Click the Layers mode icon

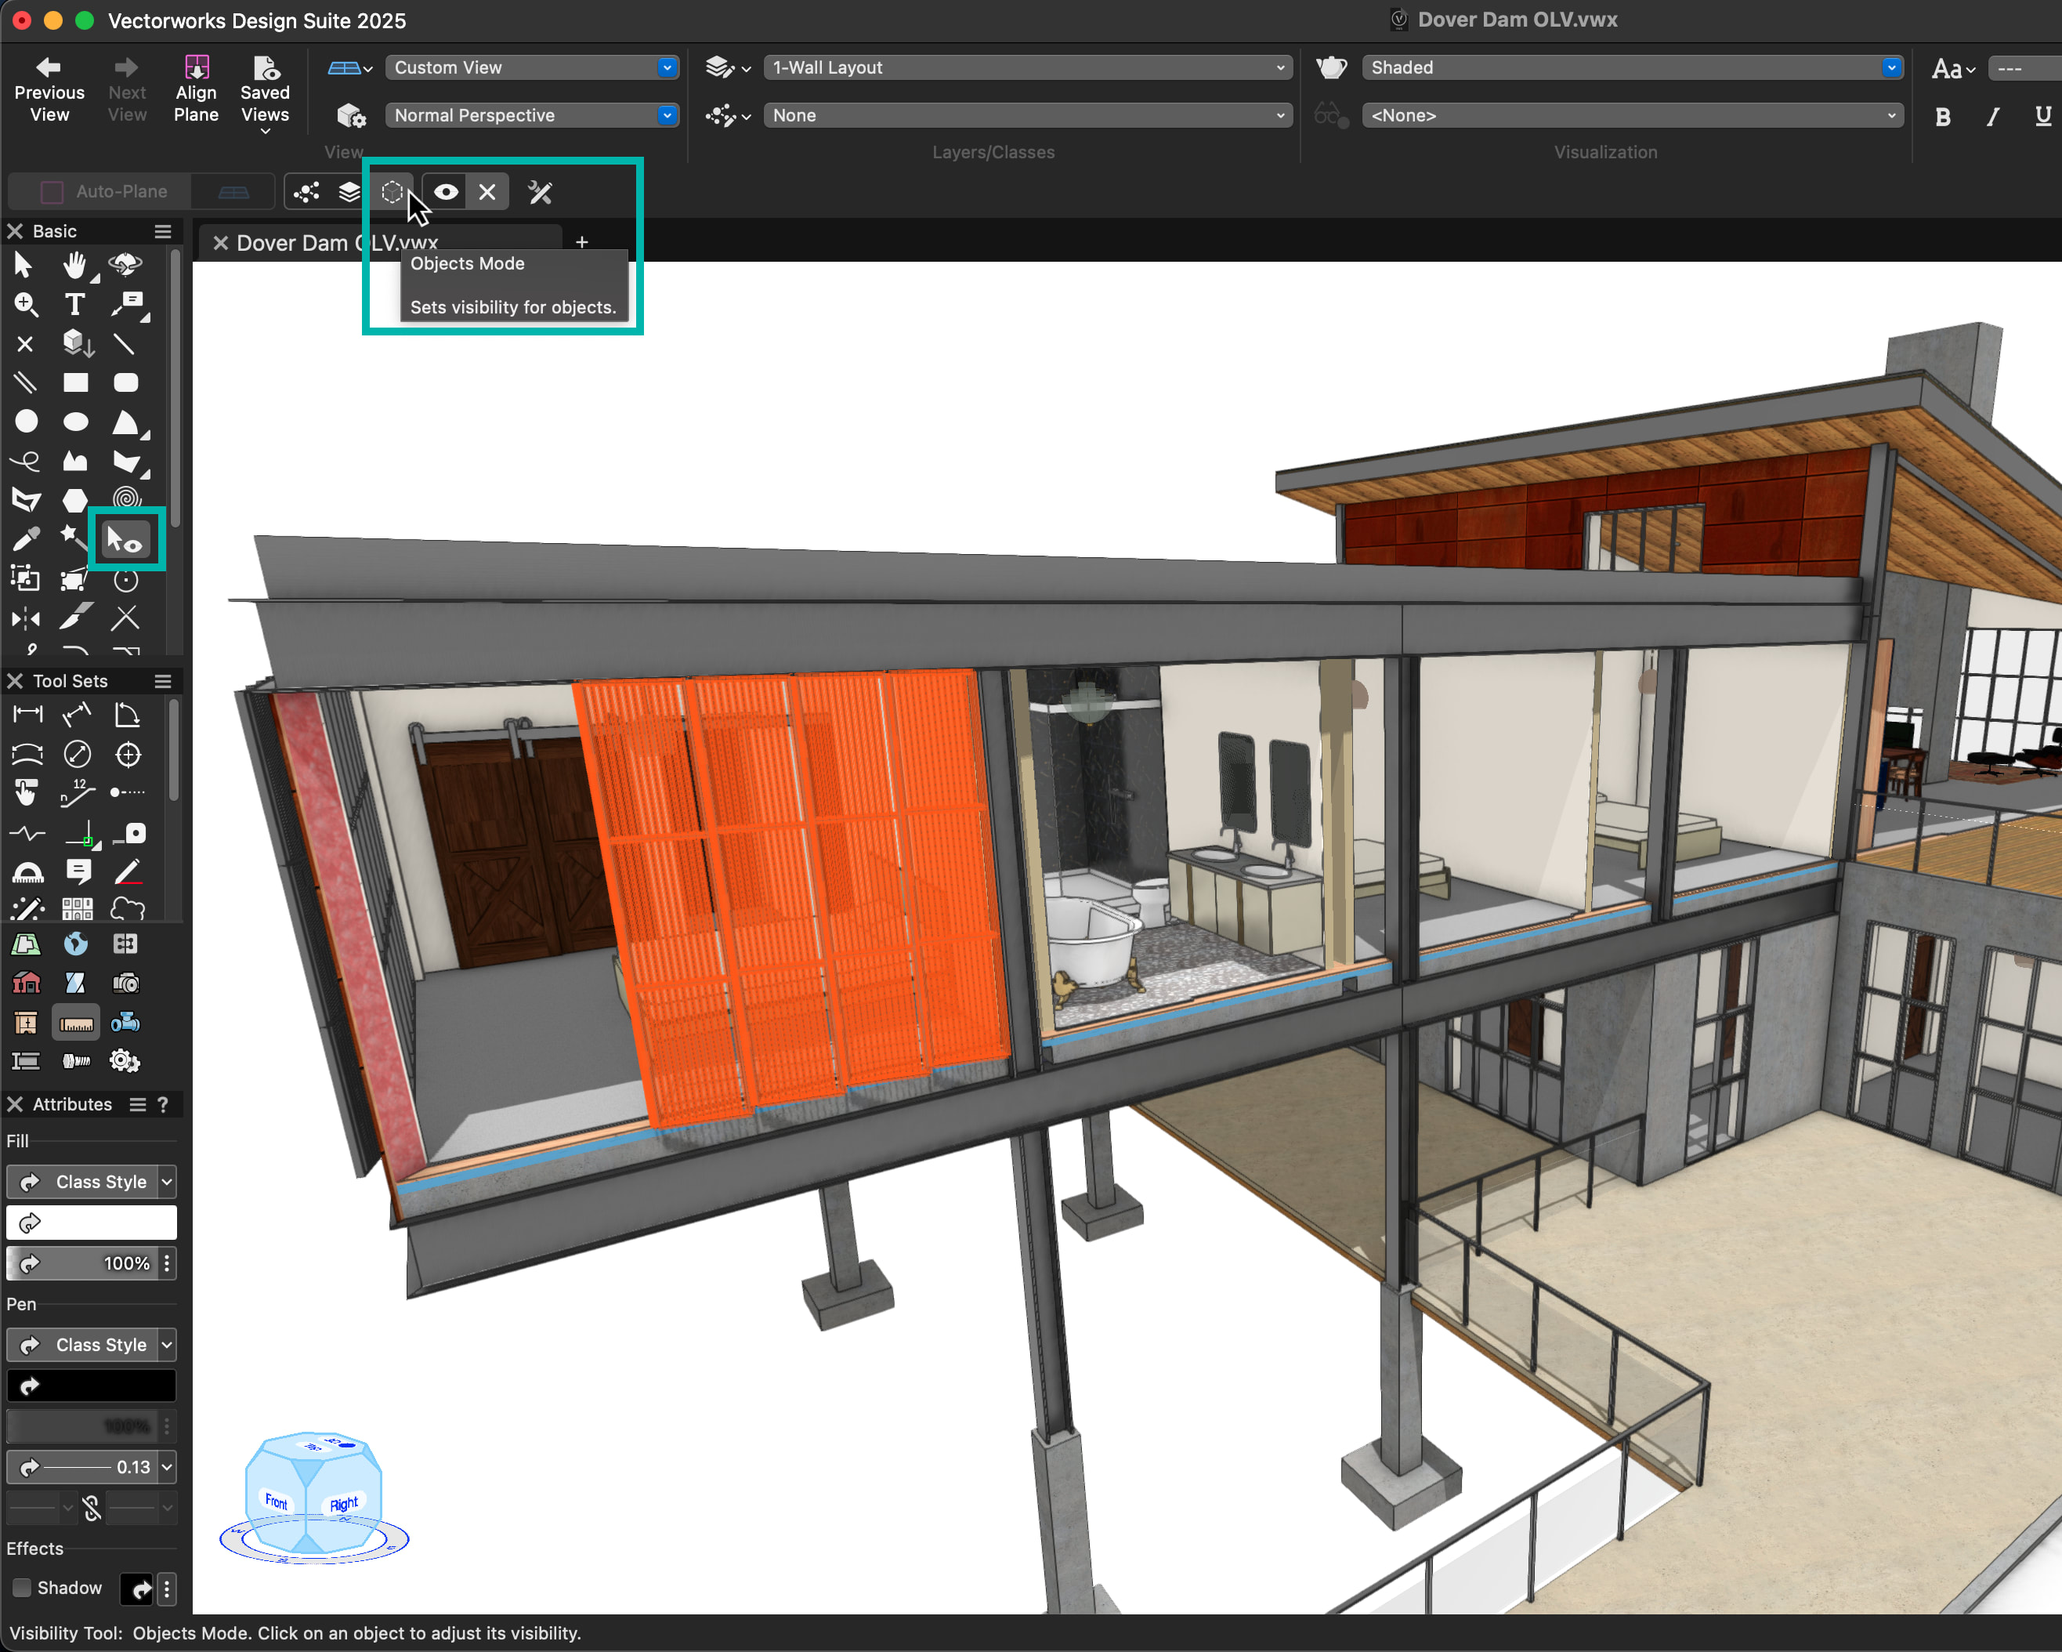pyautogui.click(x=350, y=192)
